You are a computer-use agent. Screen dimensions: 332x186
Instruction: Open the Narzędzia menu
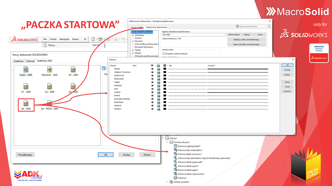pos(64,39)
